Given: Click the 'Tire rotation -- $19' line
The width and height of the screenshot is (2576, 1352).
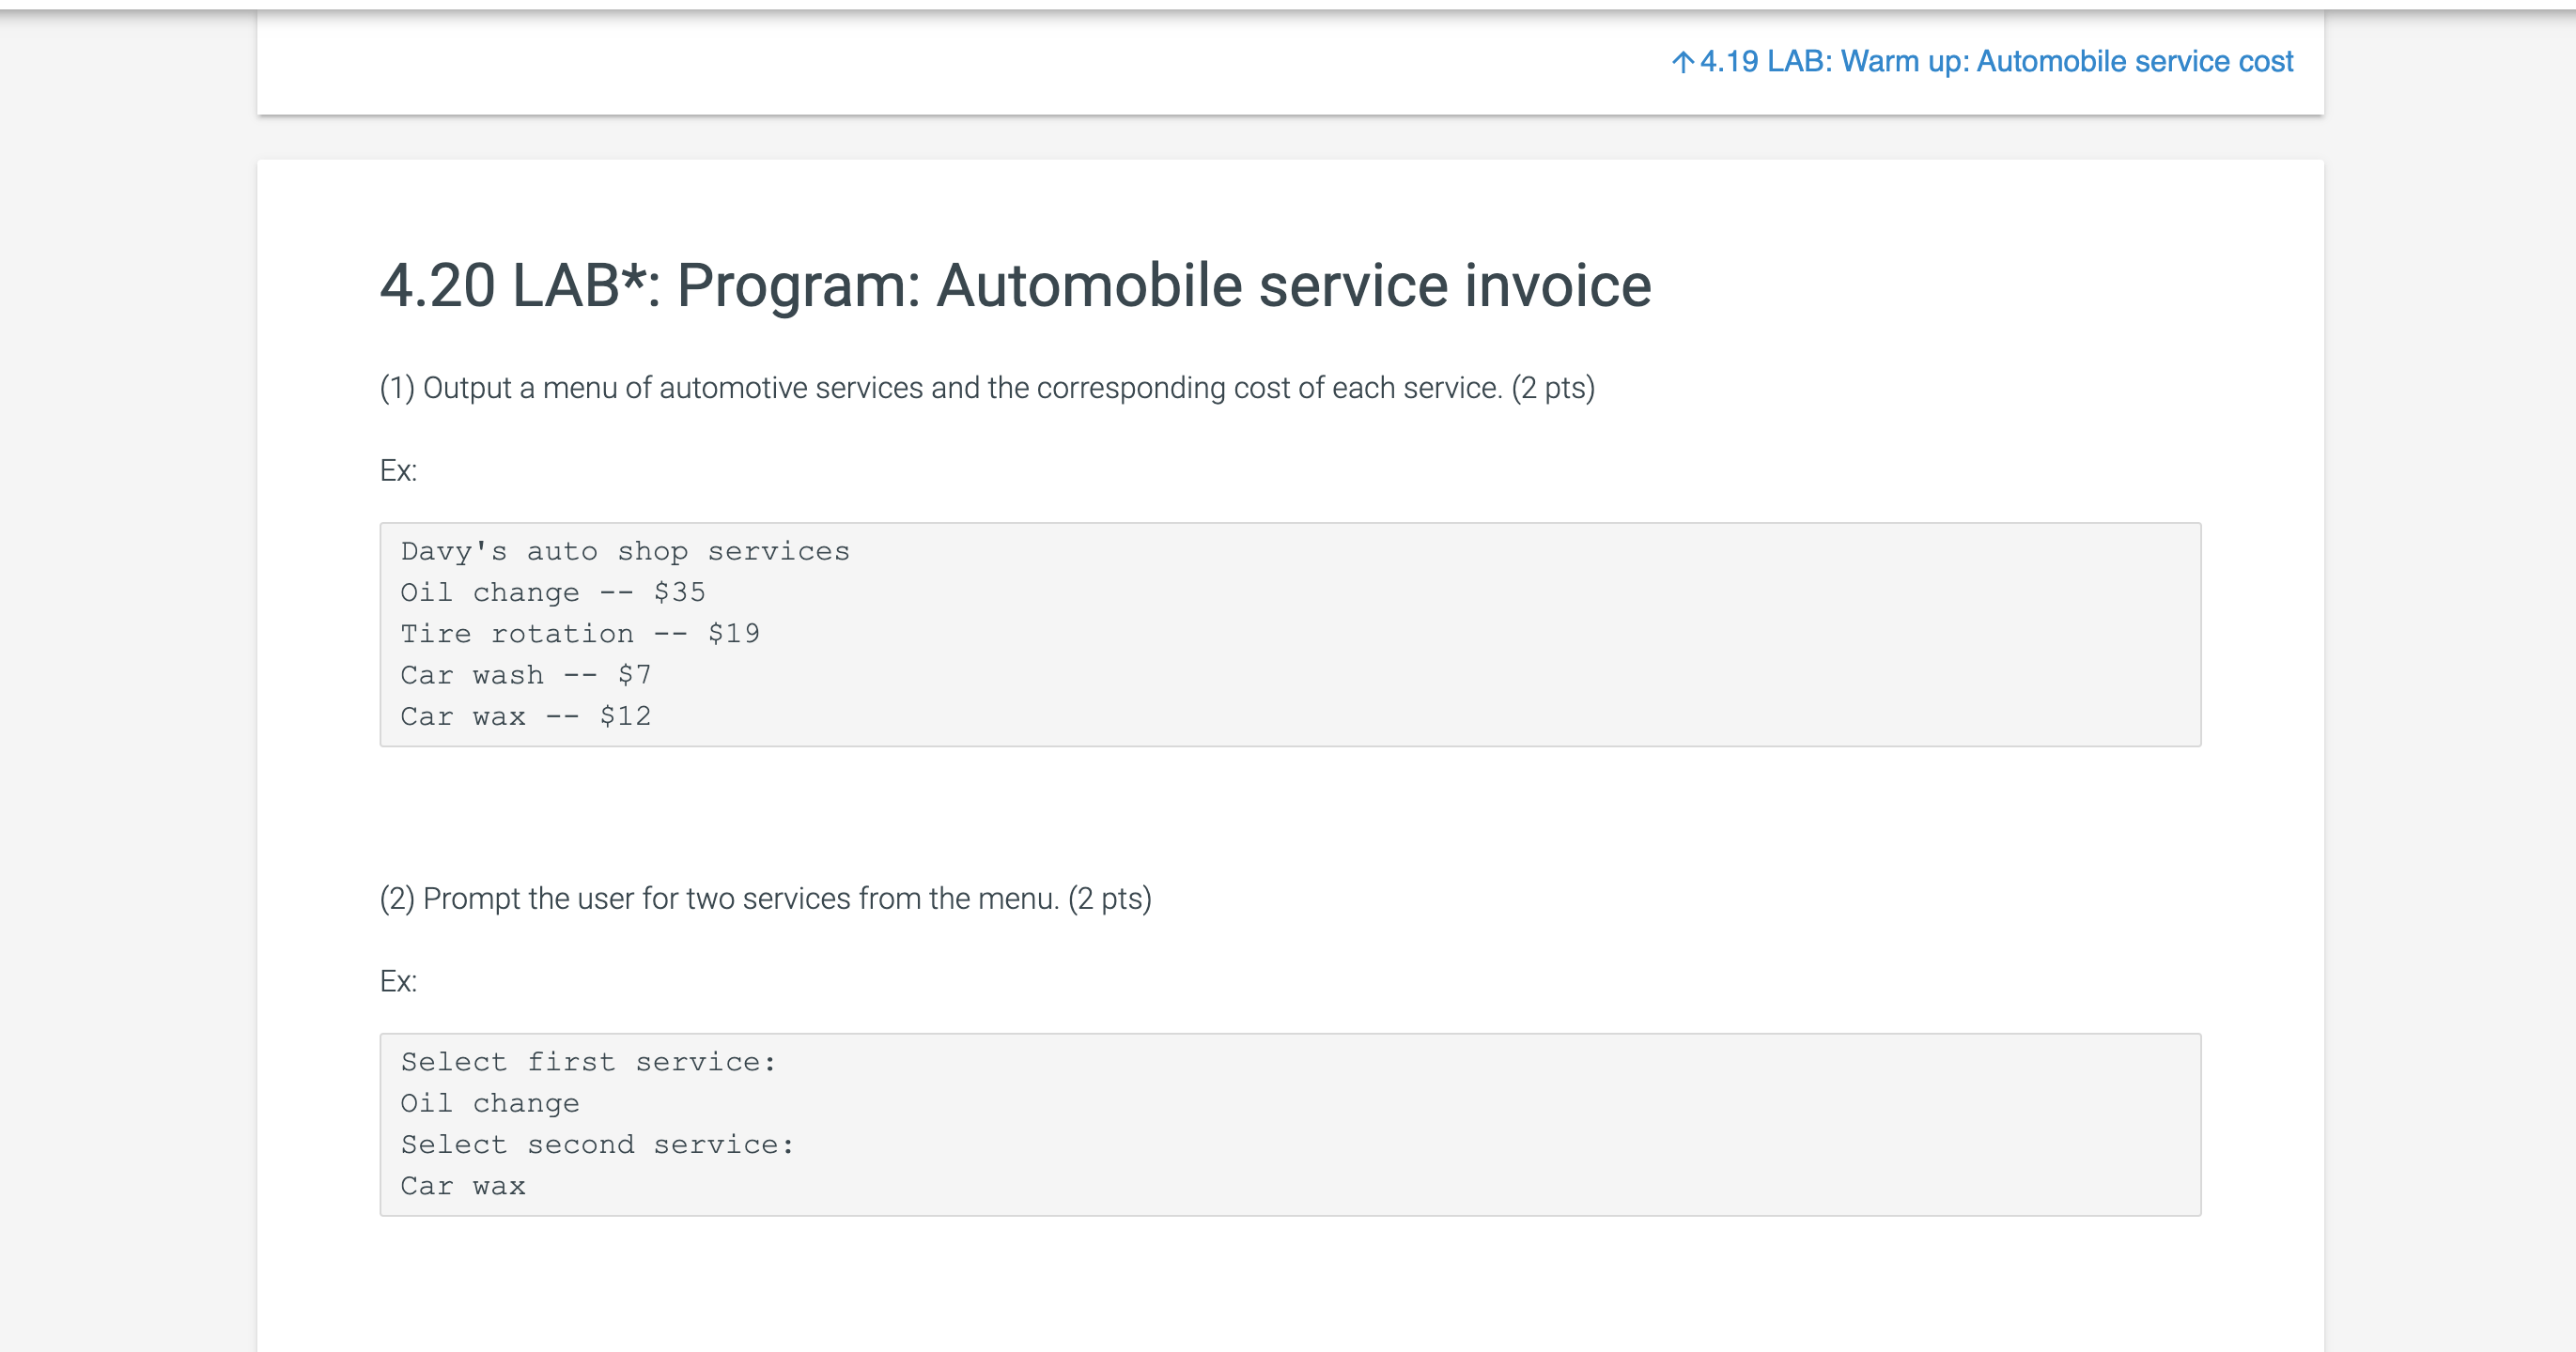Looking at the screenshot, I should (580, 634).
